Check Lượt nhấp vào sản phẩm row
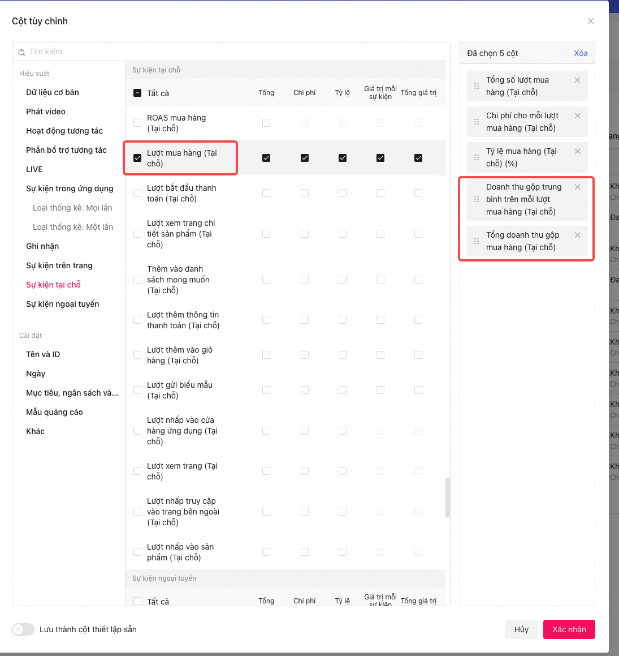Screen dimensions: 619x656 point(137,552)
